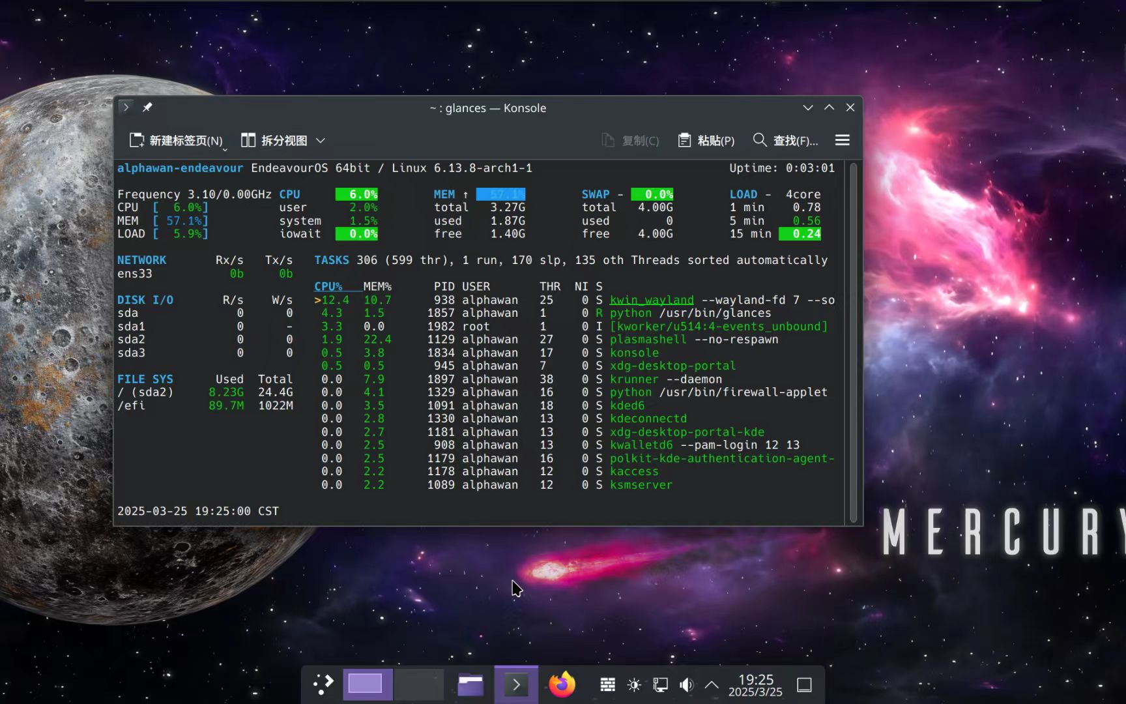Click the DISK I/O section header
This screenshot has width=1126, height=704.
point(145,300)
